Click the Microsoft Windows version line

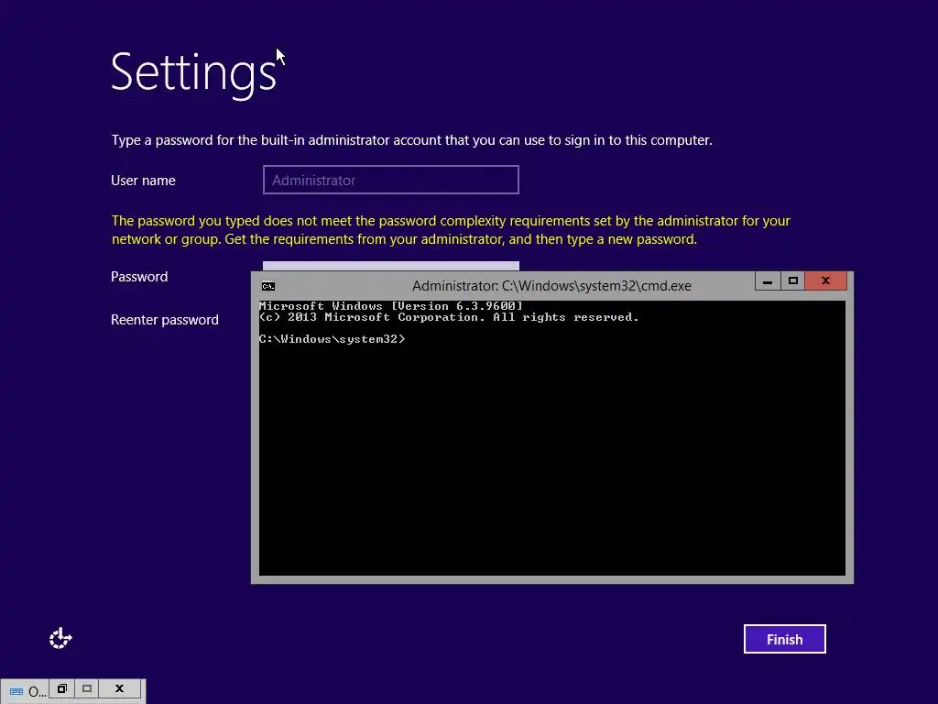390,306
